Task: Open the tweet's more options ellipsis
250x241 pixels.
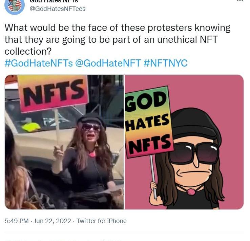Action: [239, 1]
